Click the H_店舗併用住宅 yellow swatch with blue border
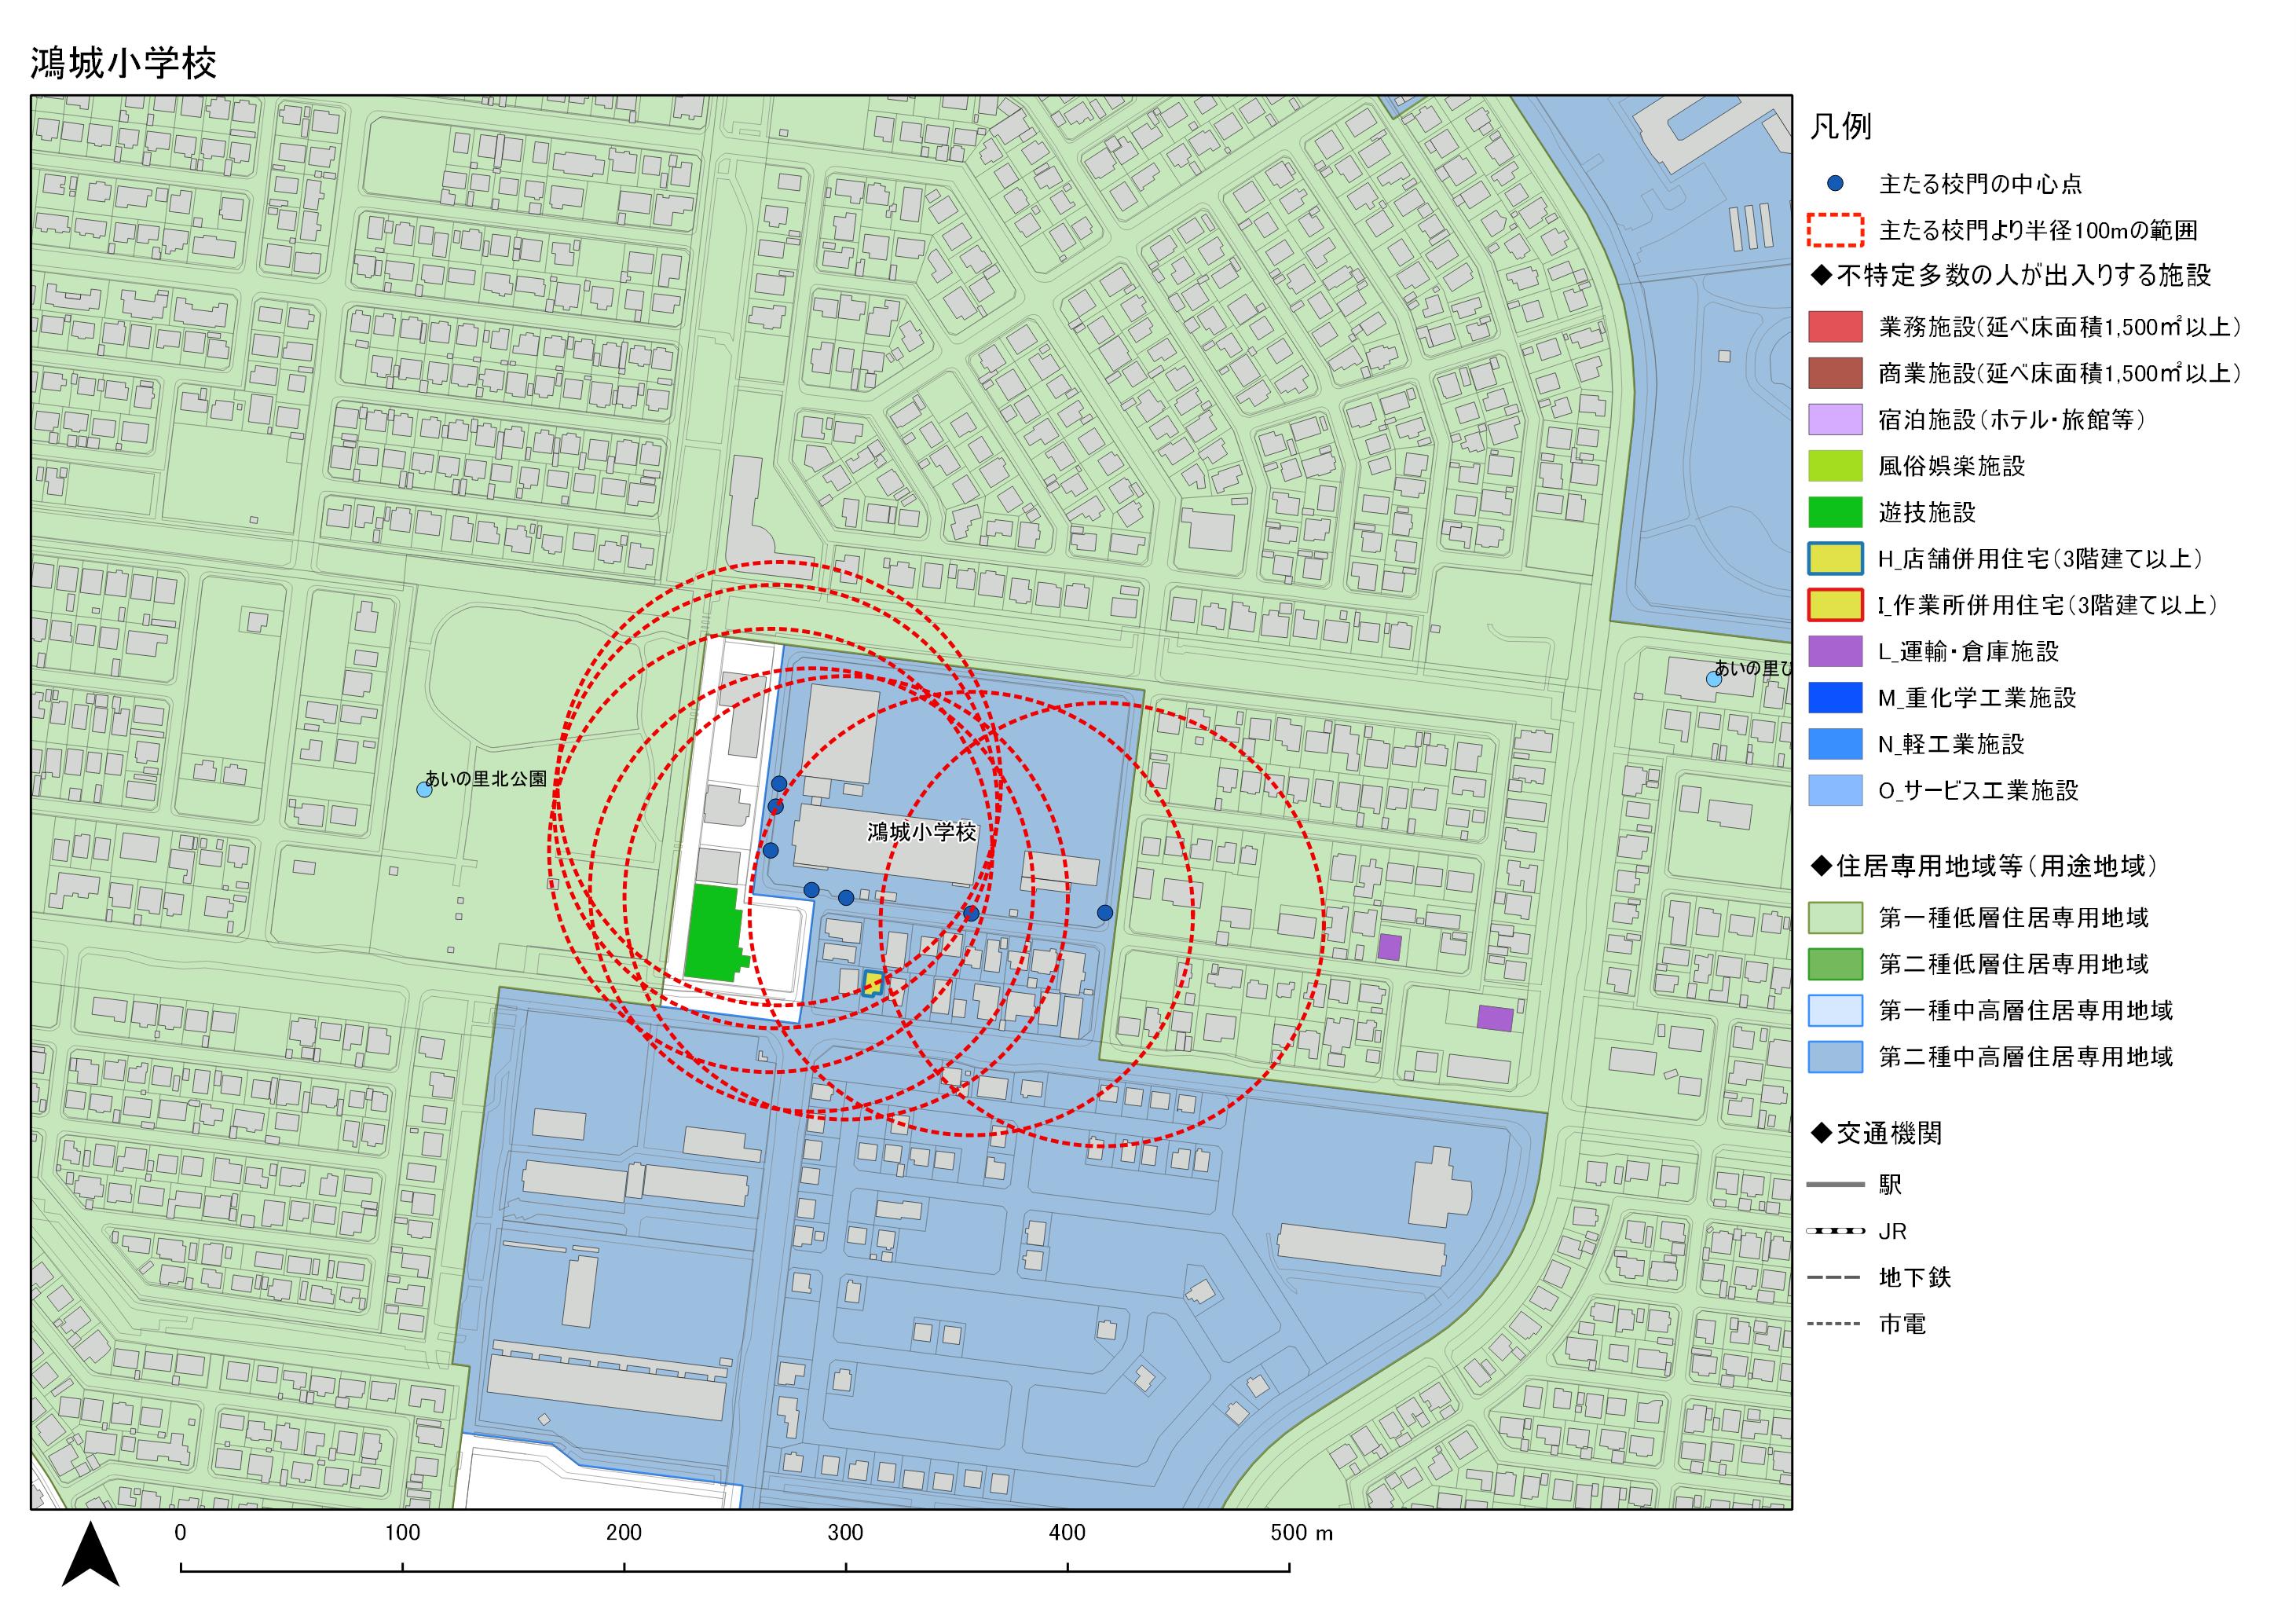The image size is (2296, 1623). click(x=1835, y=559)
